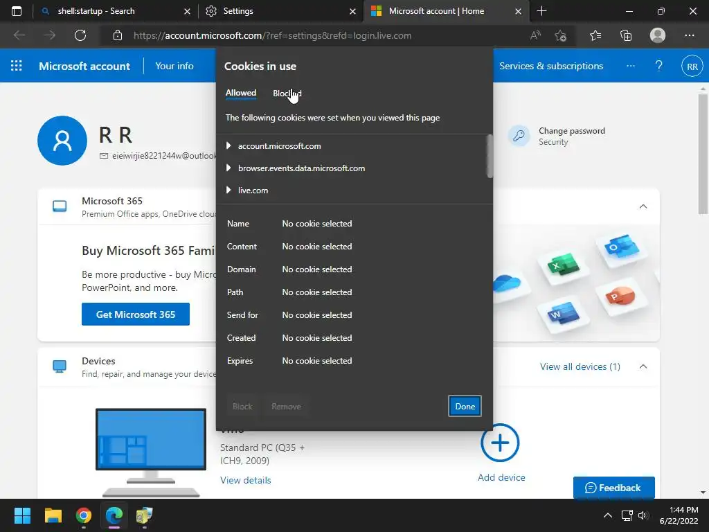Click the Microsoft account title link
This screenshot has width=709, height=532.
[x=84, y=66]
